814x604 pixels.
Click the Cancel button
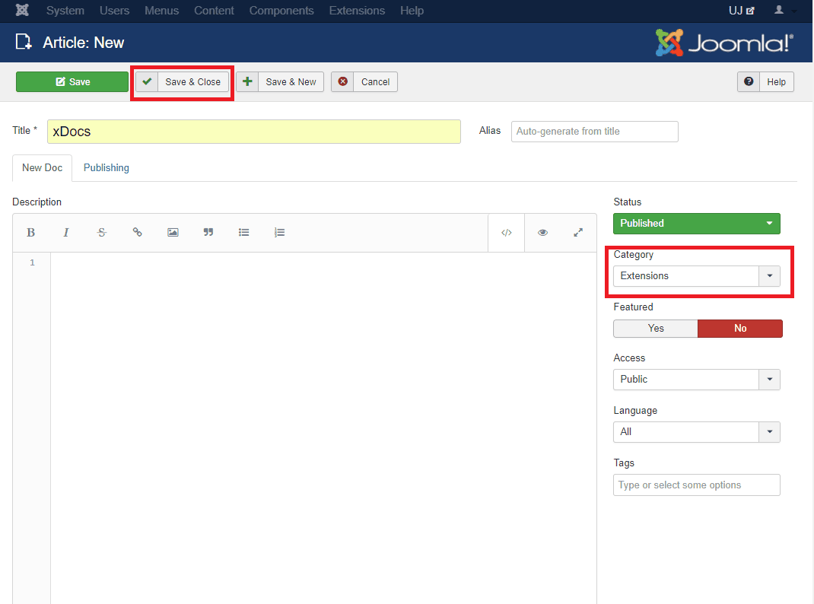tap(364, 82)
